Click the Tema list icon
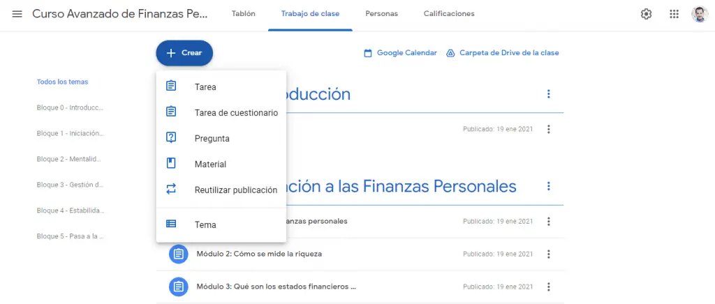The image size is (715, 304). pos(171,224)
